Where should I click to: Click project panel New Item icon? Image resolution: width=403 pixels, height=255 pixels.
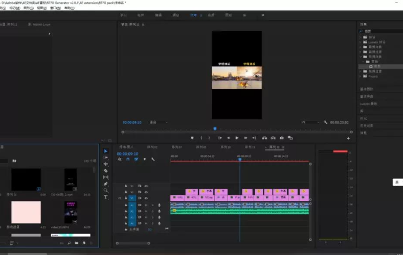(x=84, y=243)
